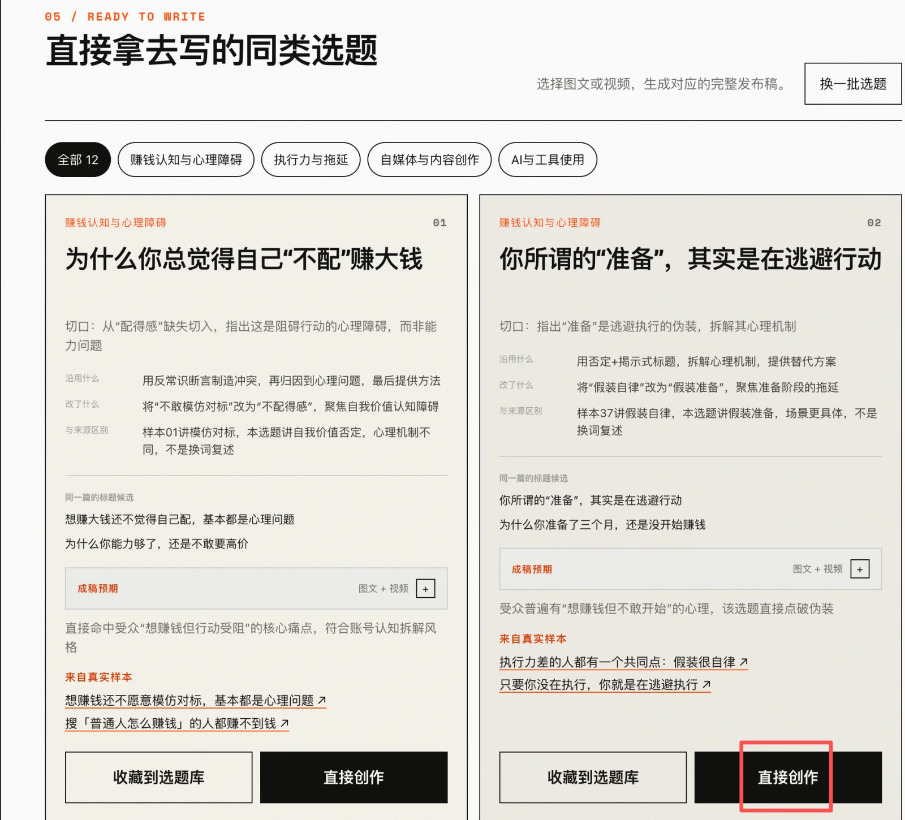Click 成稿预期 label in card 01
Viewport: 905px width, 820px height.
coord(98,588)
